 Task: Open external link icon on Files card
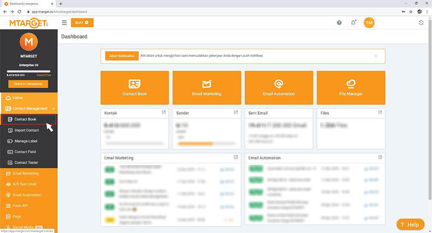coord(380,112)
